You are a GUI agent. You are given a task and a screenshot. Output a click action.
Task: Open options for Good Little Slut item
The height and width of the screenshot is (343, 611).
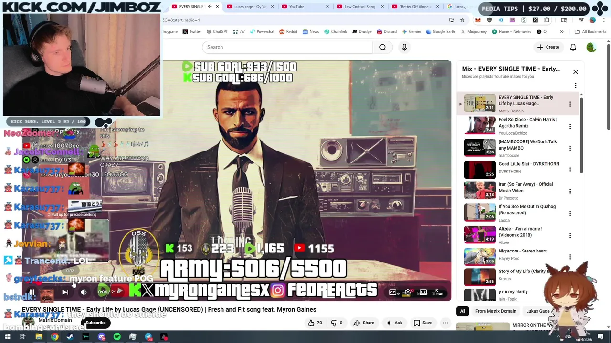click(x=570, y=170)
